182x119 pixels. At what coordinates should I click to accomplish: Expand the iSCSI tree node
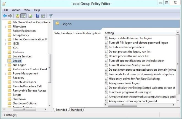[x=6, y=44]
